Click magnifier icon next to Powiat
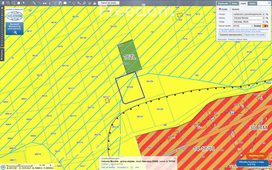This screenshot has height=170, width=272. tap(267, 14)
